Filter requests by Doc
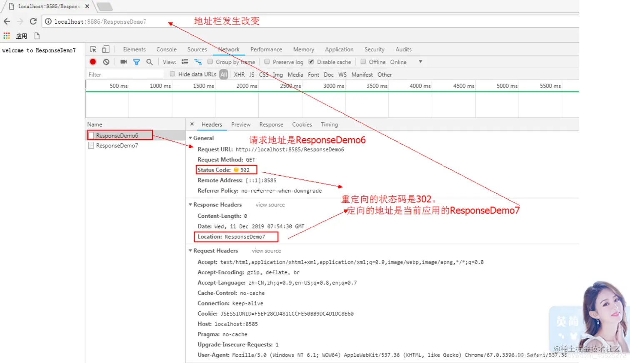This screenshot has width=630, height=363. click(329, 75)
